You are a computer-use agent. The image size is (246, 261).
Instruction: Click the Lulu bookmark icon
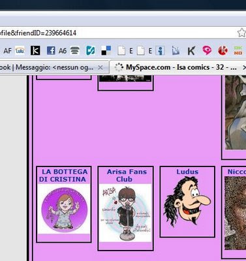[x=20, y=51]
